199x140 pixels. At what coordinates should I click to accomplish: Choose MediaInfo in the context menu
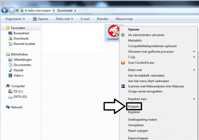(x=135, y=40)
